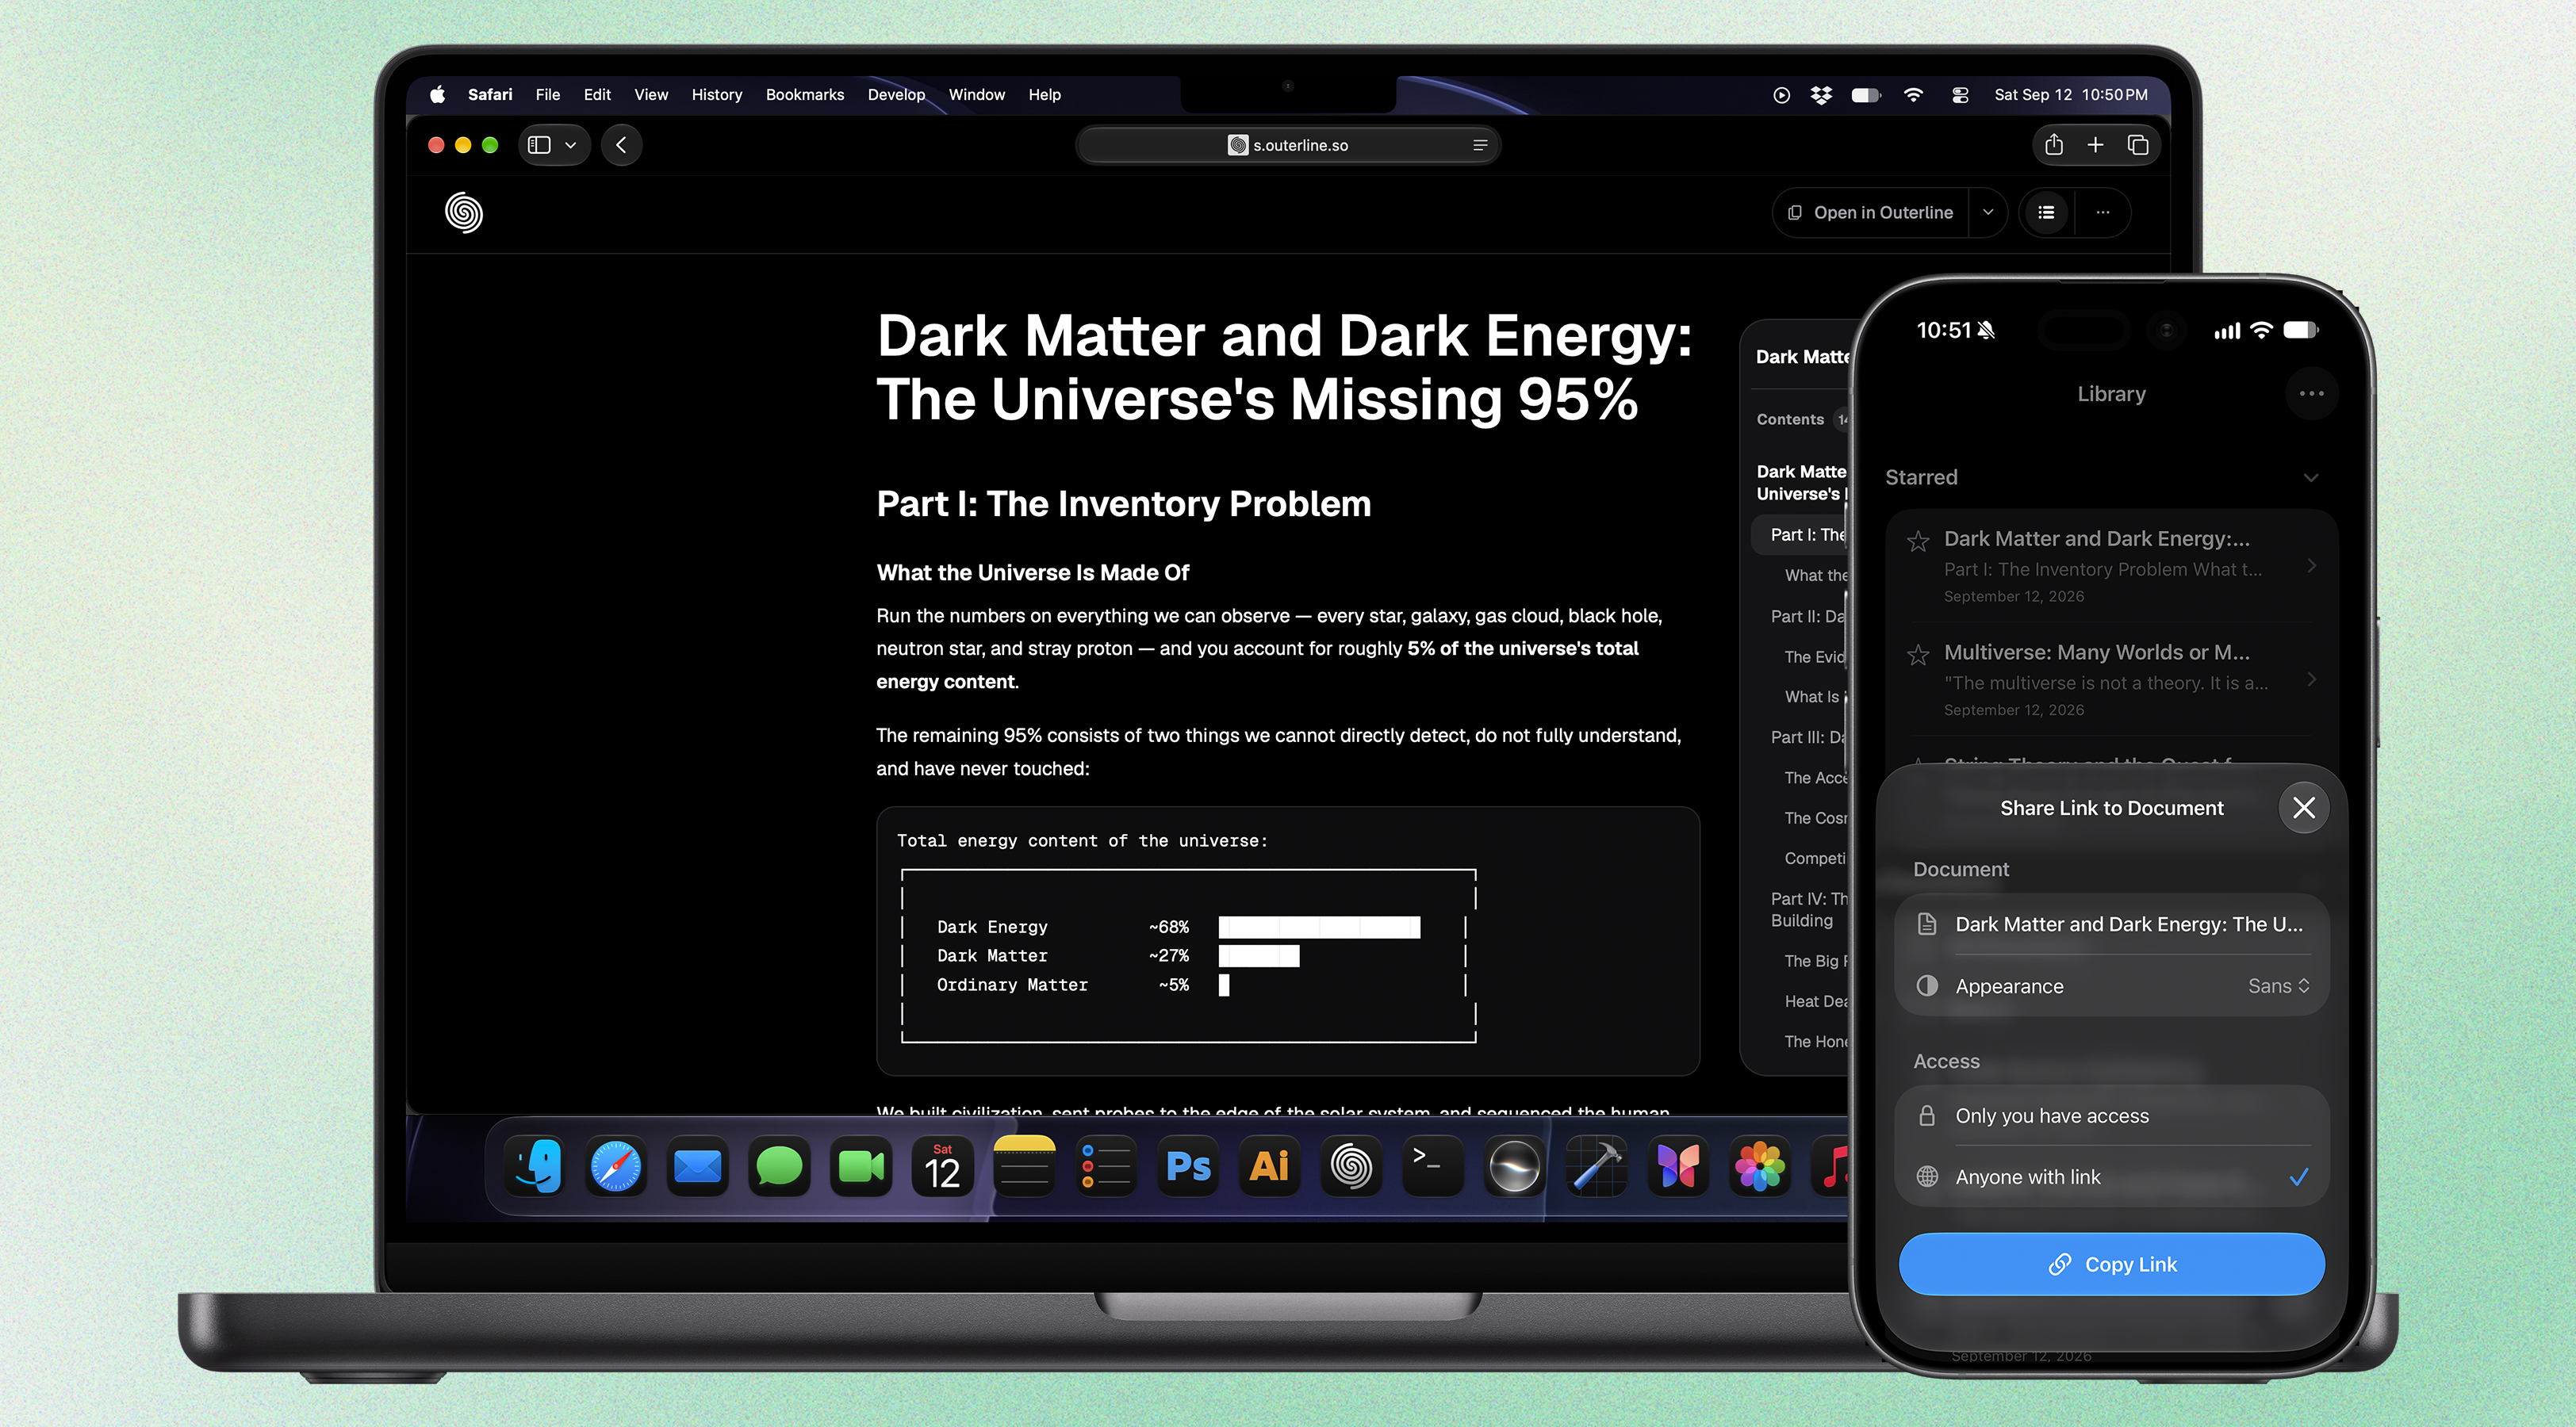Image resolution: width=2576 pixels, height=1427 pixels.
Task: Tap the document name row in share sheet
Action: click(x=2112, y=924)
